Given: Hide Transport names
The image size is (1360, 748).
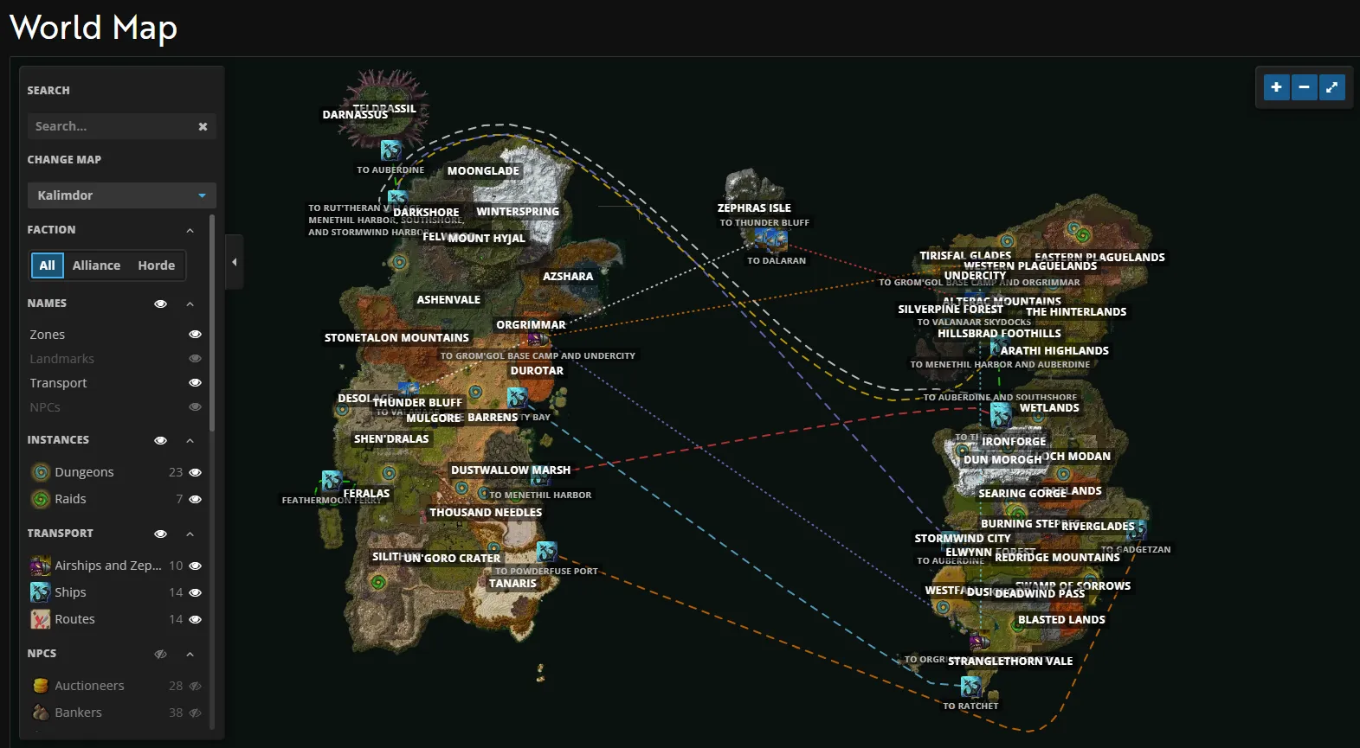Looking at the screenshot, I should (x=195, y=382).
